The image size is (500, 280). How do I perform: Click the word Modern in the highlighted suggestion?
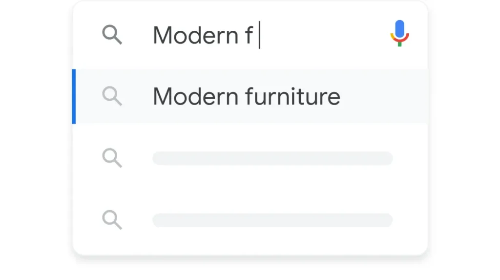point(195,96)
